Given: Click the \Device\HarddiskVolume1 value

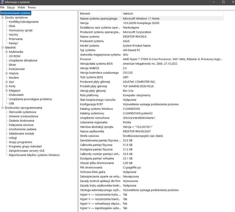Looking at the screenshot, I should pyautogui.click(x=139, y=118).
